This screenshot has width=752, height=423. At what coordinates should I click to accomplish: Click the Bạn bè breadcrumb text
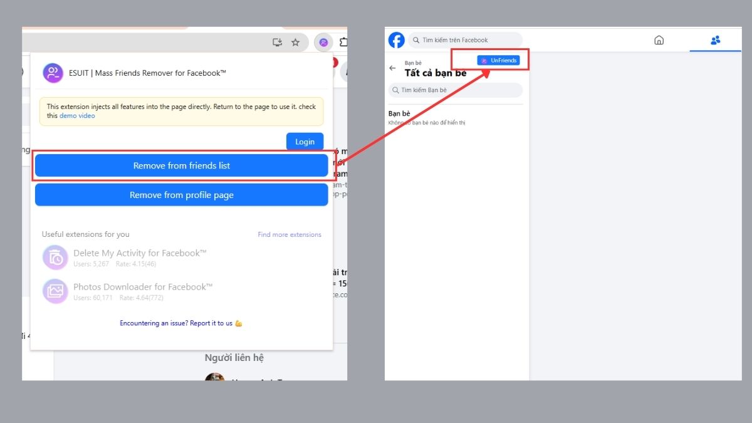413,63
